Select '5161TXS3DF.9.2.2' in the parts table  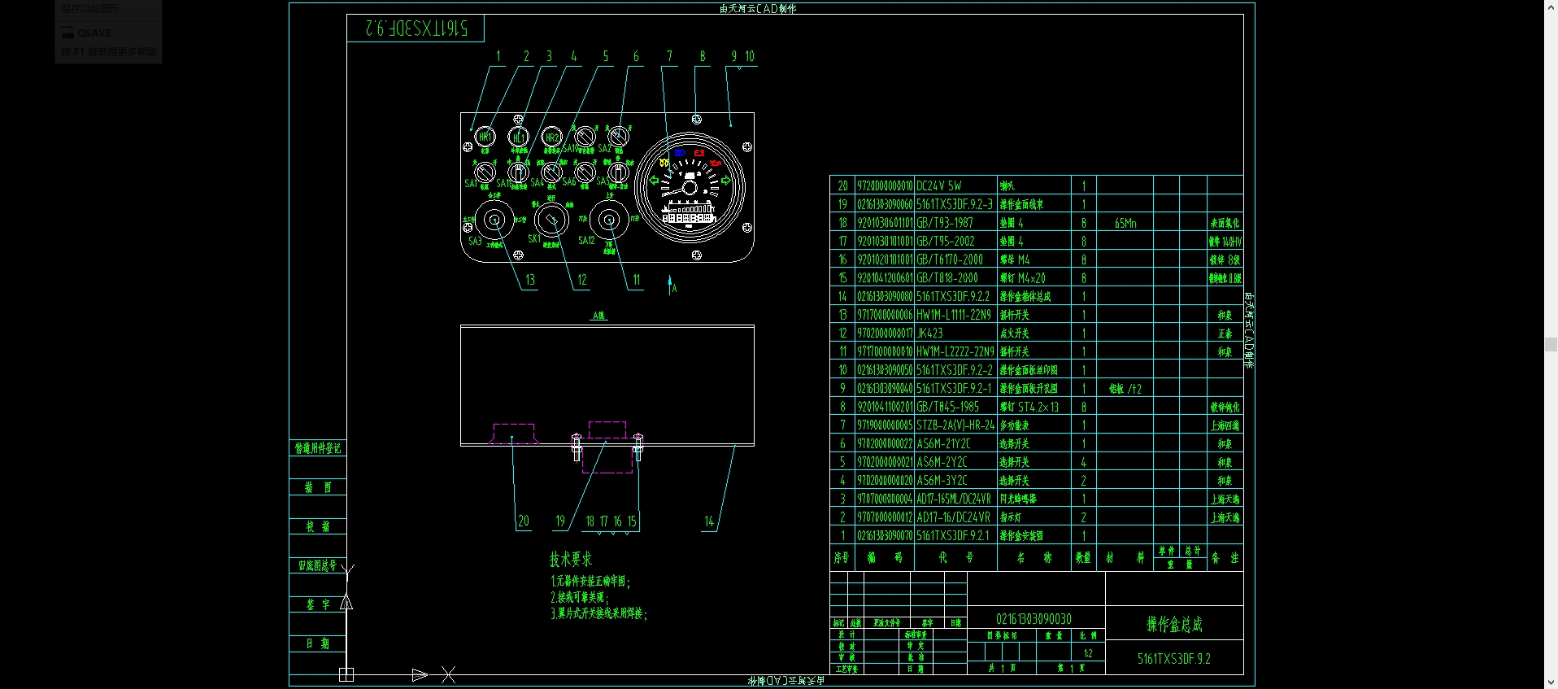pyautogui.click(x=953, y=296)
